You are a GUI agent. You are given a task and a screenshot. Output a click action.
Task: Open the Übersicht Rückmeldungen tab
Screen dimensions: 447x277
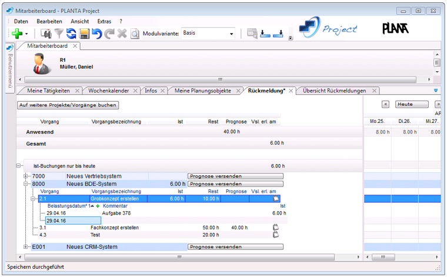(334, 91)
